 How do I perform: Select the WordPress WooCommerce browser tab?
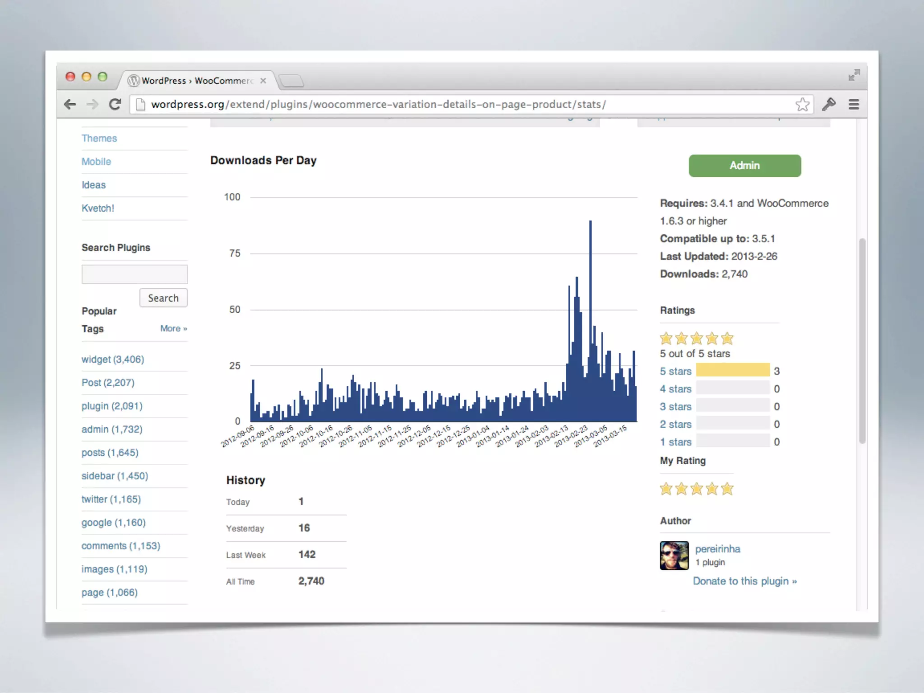pos(197,81)
